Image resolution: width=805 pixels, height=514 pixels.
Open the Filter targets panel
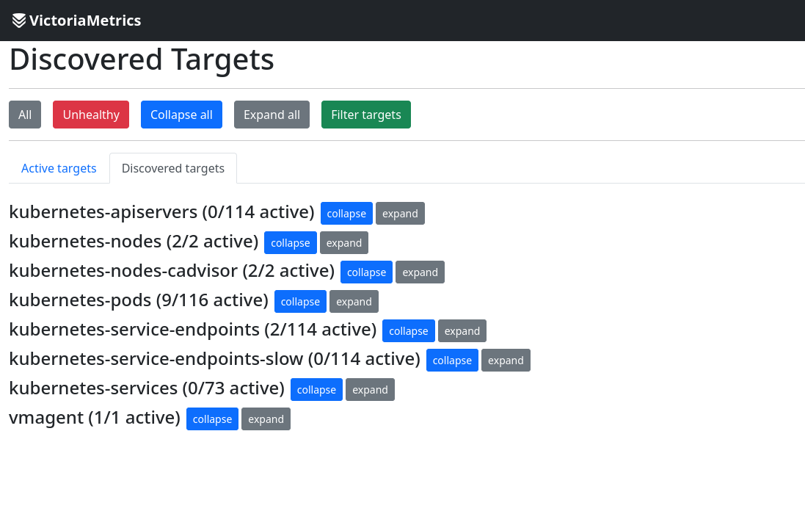(x=366, y=115)
